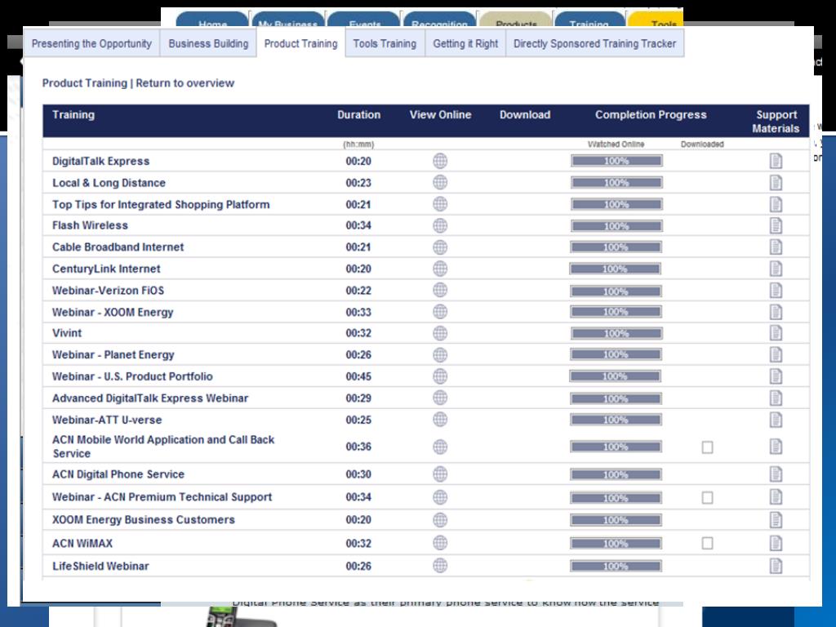The width and height of the screenshot is (836, 627).
Task: Open the Getting it Right tab
Action: 465,44
